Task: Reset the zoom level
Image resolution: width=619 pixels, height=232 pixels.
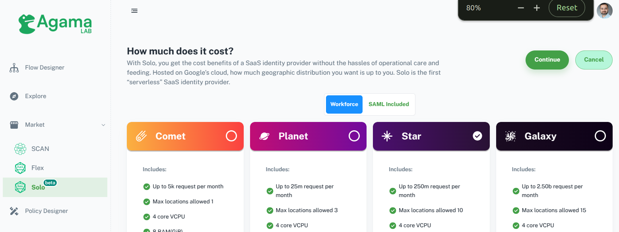Action: [567, 8]
